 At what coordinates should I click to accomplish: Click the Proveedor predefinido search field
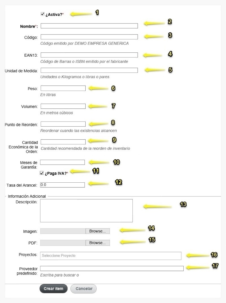pyautogui.click(x=112, y=268)
